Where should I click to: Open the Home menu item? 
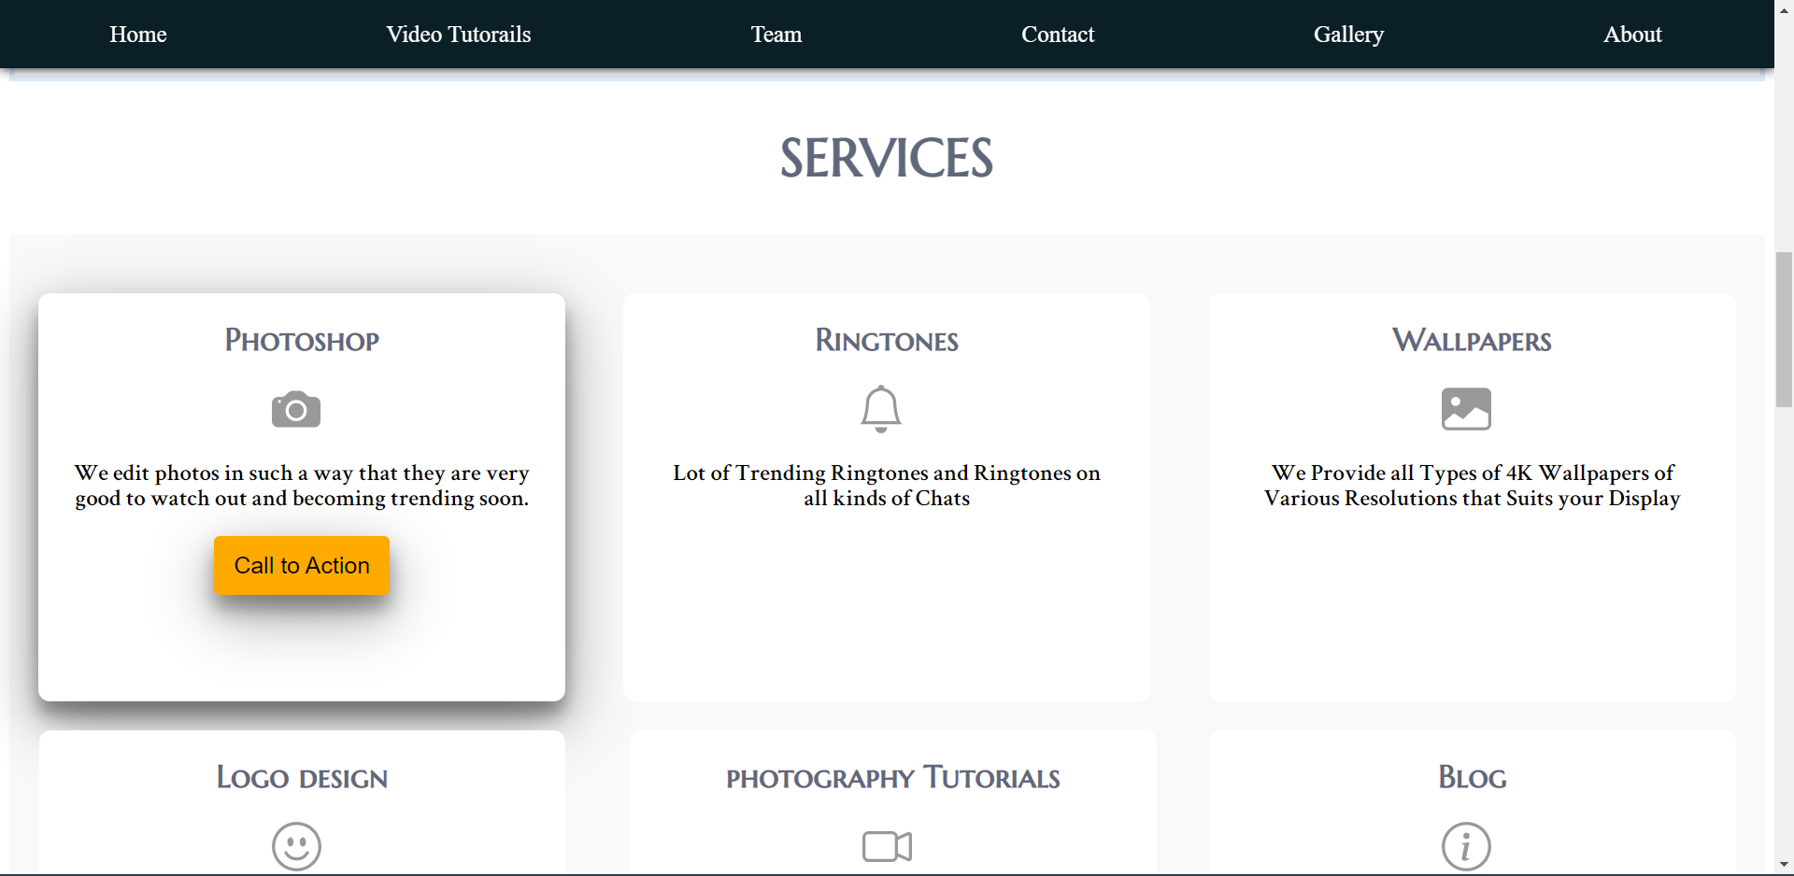pyautogui.click(x=138, y=35)
